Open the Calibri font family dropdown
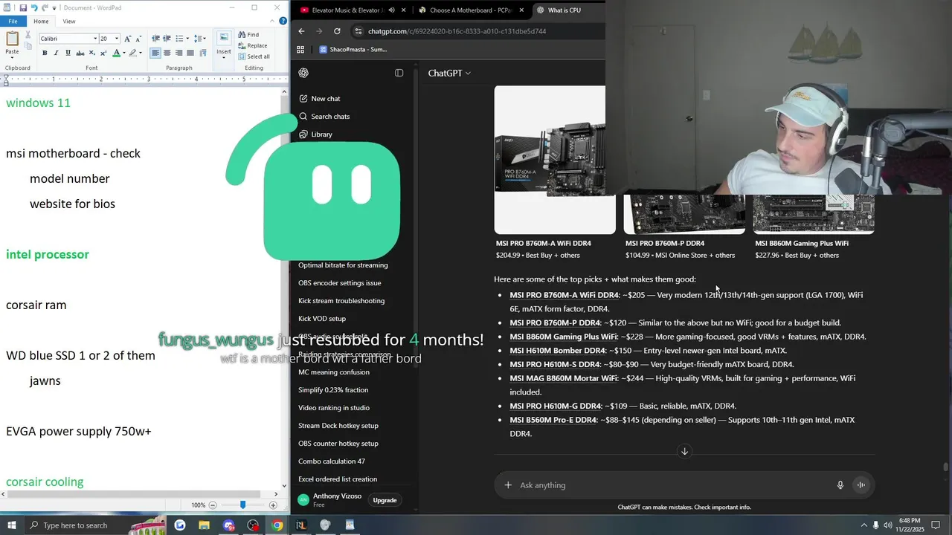Image resolution: width=952 pixels, height=535 pixels. (95, 39)
